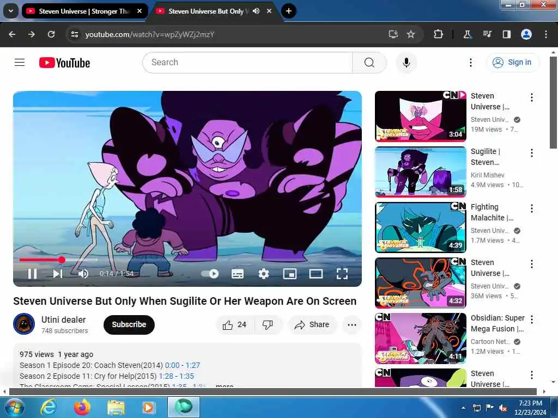Switch to miniplayer mode

(x=290, y=274)
